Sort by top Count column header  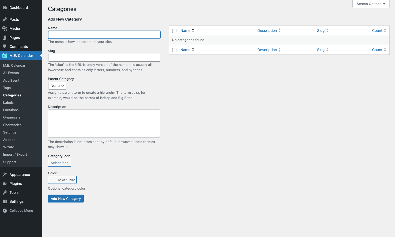pyautogui.click(x=377, y=31)
